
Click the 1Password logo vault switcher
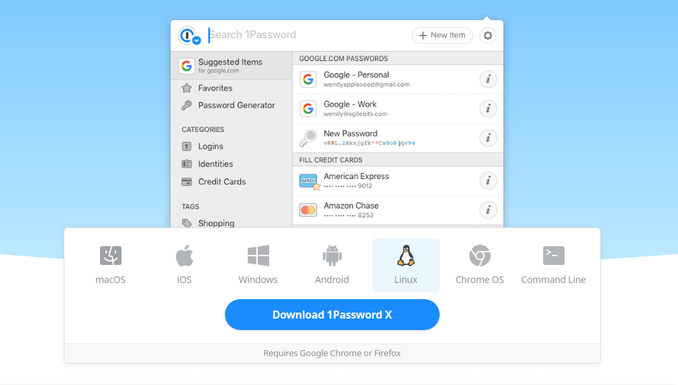pos(189,36)
